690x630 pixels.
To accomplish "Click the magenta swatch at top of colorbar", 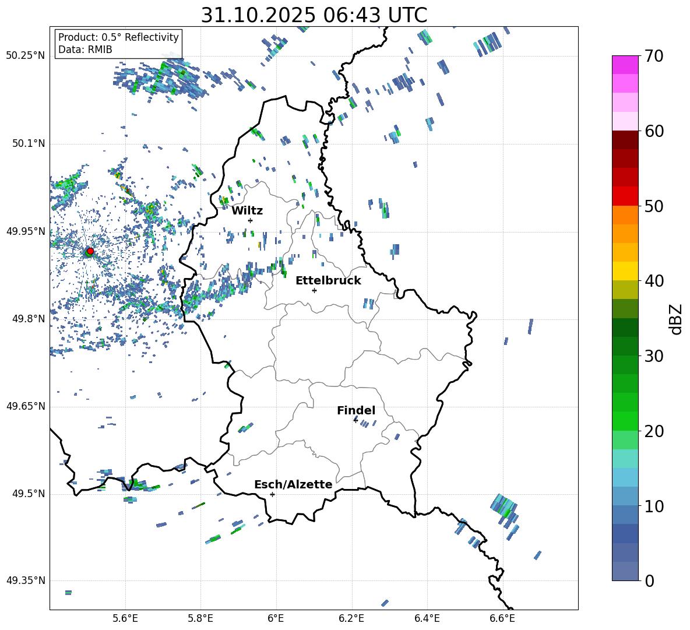I will (x=625, y=65).
